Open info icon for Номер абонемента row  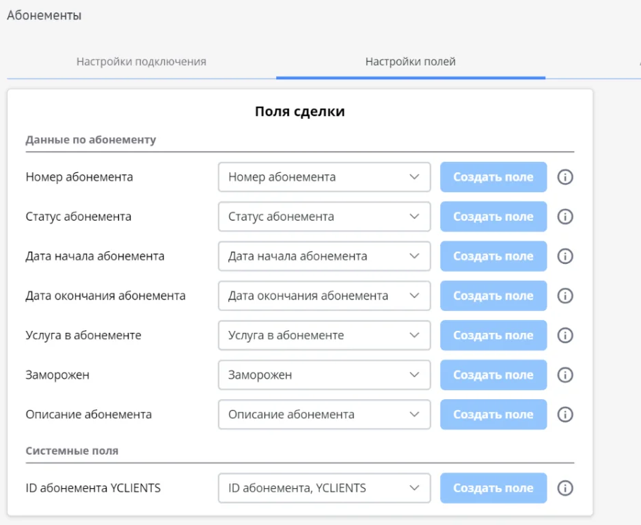(565, 177)
